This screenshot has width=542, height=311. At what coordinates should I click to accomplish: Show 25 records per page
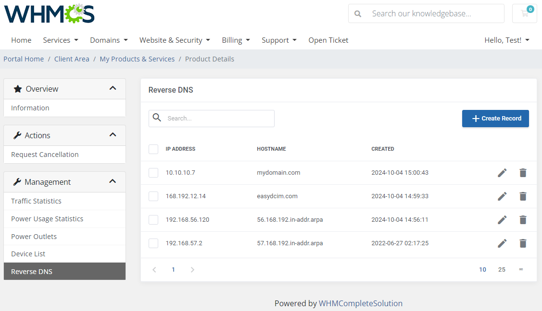pos(502,269)
